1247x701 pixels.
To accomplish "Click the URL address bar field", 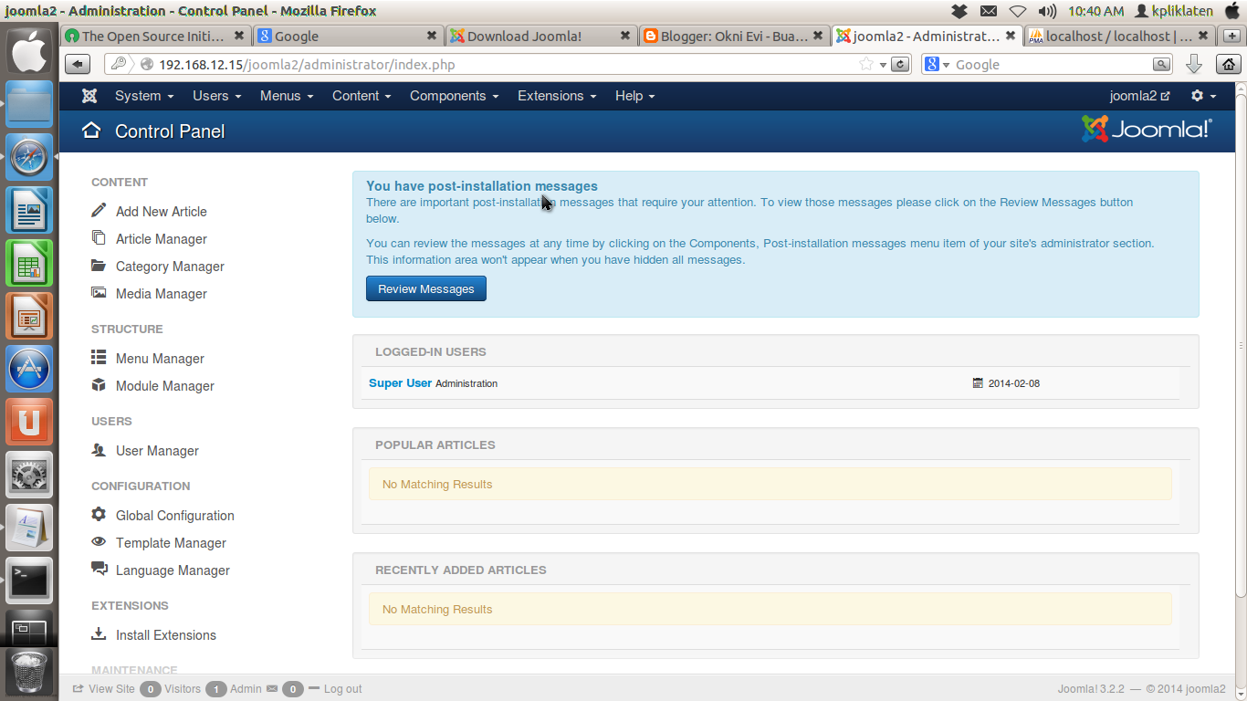I will click(507, 65).
